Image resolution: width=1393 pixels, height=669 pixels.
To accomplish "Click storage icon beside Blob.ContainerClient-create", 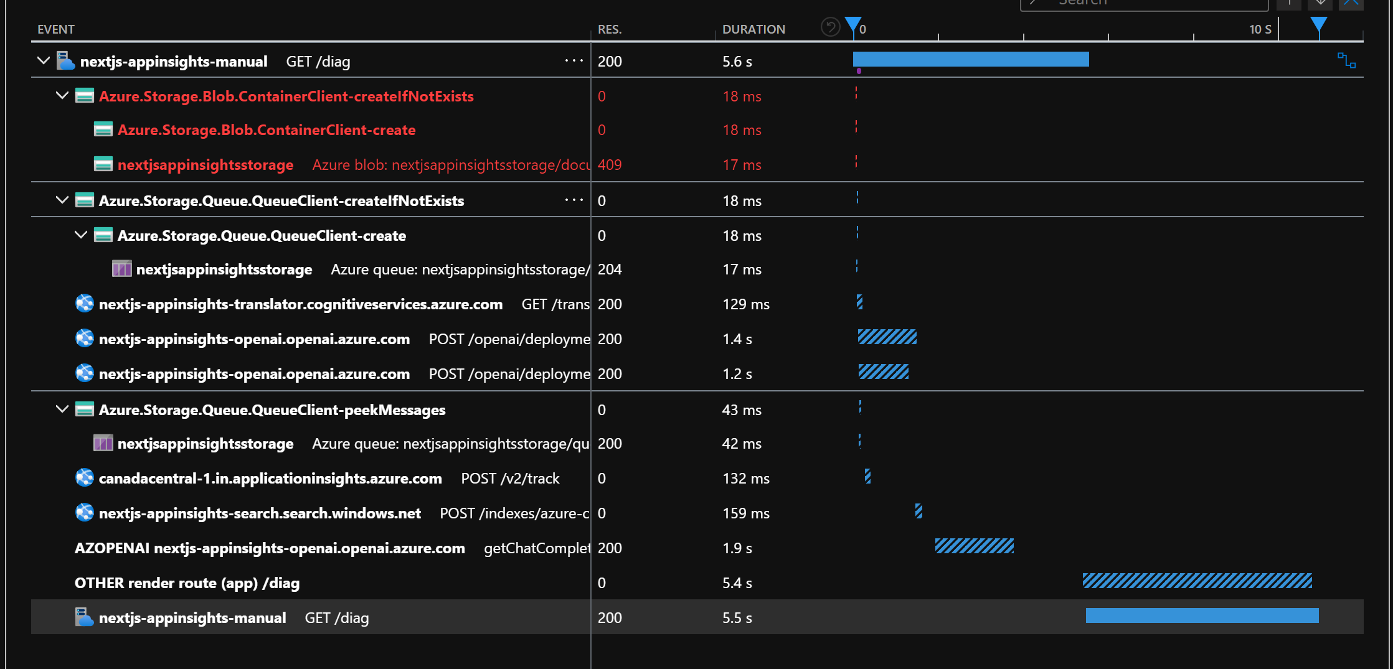I will pyautogui.click(x=103, y=129).
